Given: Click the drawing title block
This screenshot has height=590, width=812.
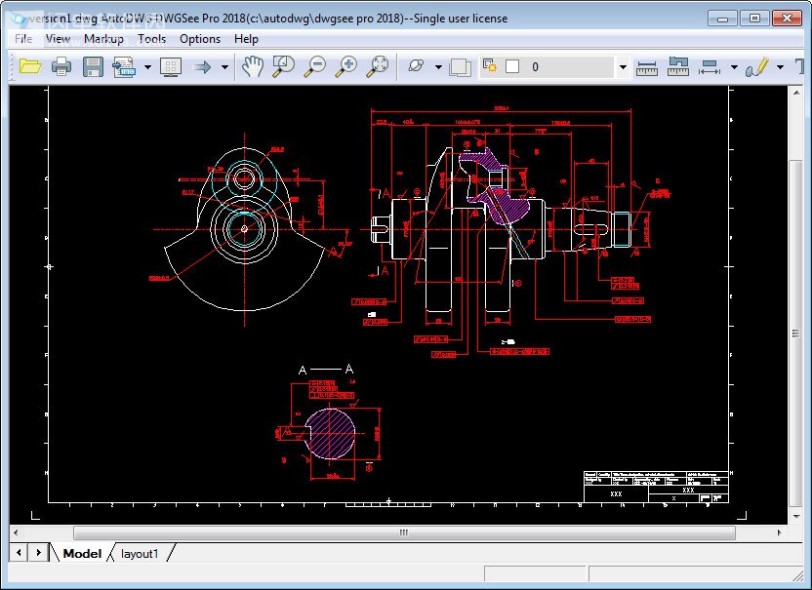Looking at the screenshot, I should click(x=656, y=487).
